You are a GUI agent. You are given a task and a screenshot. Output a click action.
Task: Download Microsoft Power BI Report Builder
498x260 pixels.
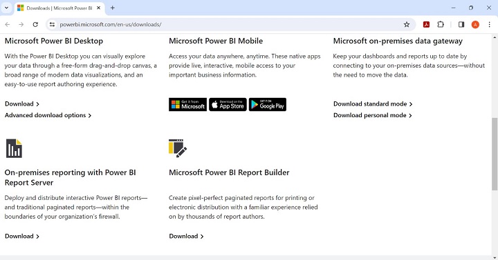pos(186,237)
